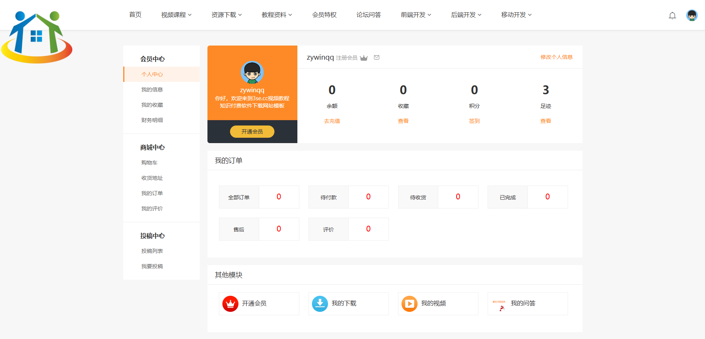Click the envelope message icon beside username

(x=377, y=57)
